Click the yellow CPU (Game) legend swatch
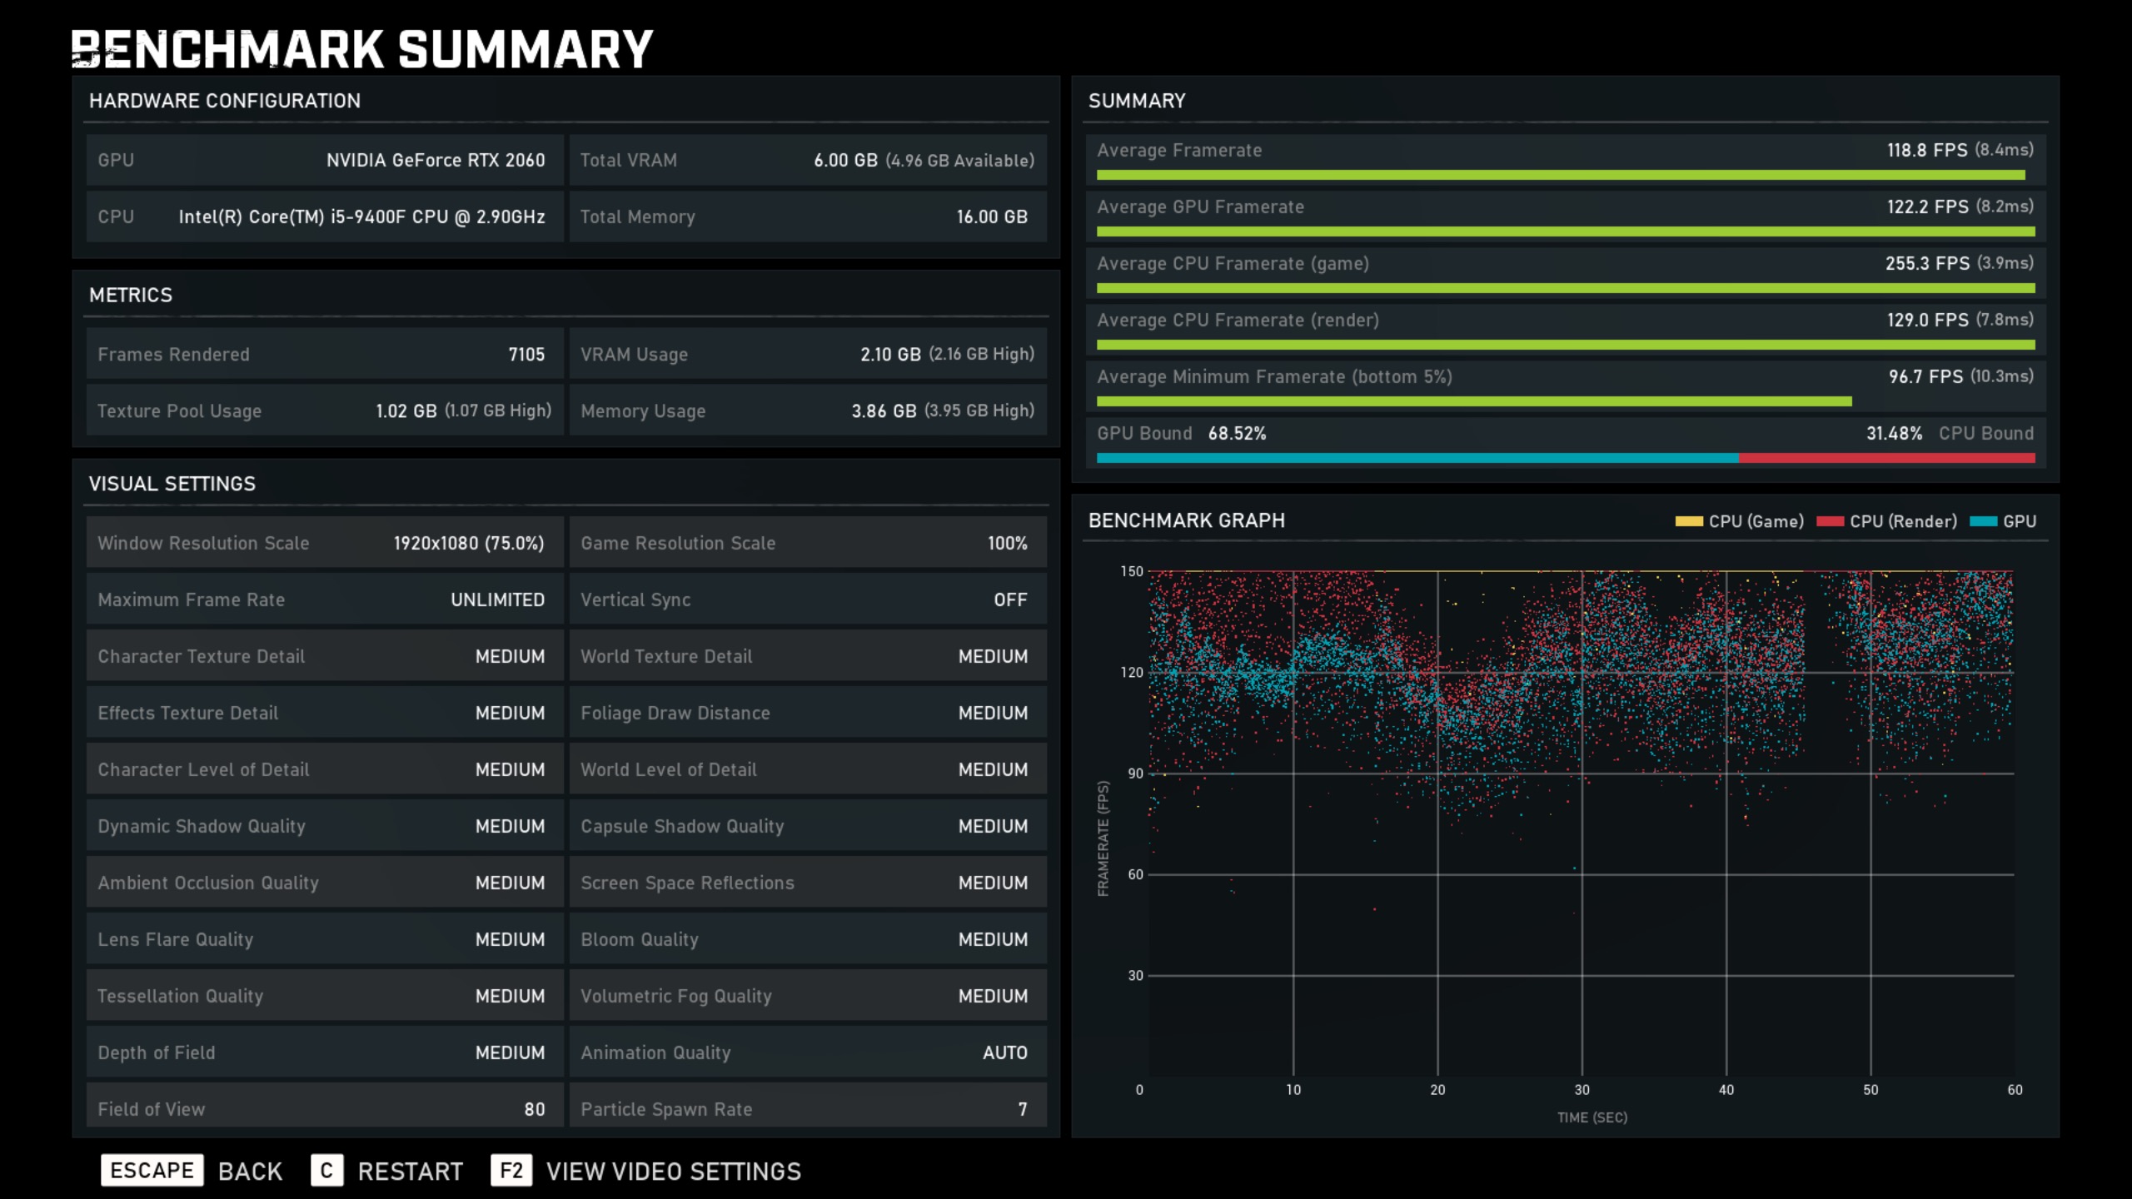 click(x=1688, y=521)
